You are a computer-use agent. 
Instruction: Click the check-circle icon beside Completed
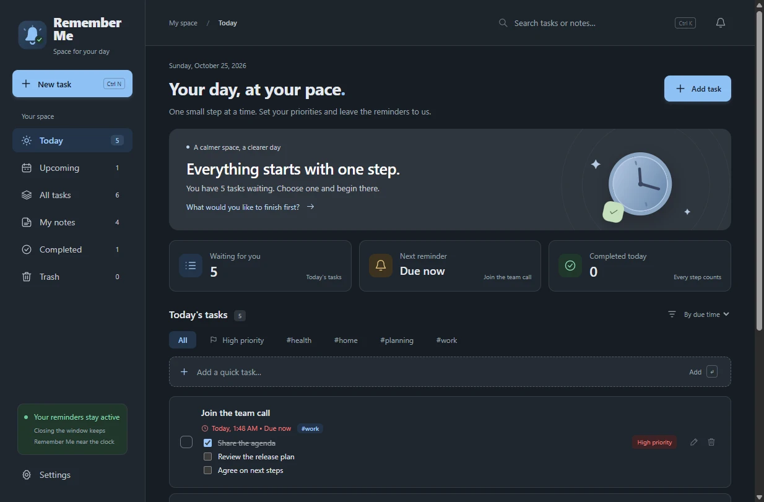tap(27, 249)
